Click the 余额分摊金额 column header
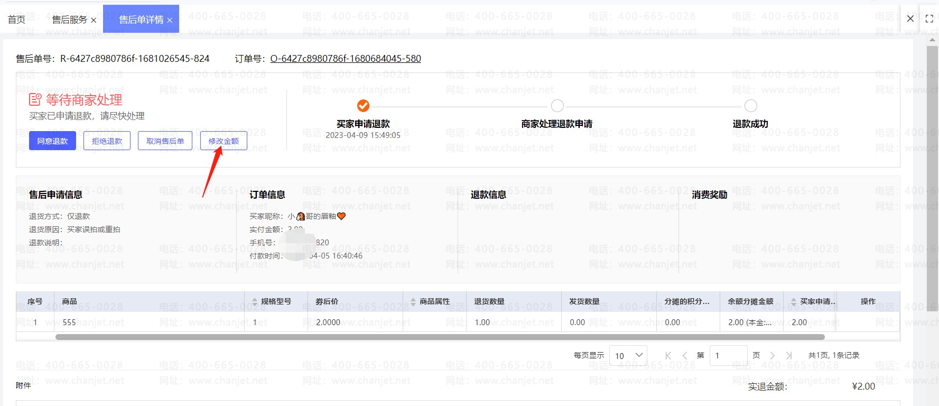 750,301
